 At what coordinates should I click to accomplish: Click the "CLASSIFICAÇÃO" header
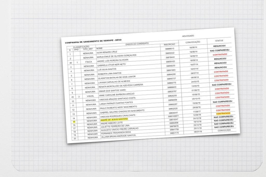coord(81,47)
